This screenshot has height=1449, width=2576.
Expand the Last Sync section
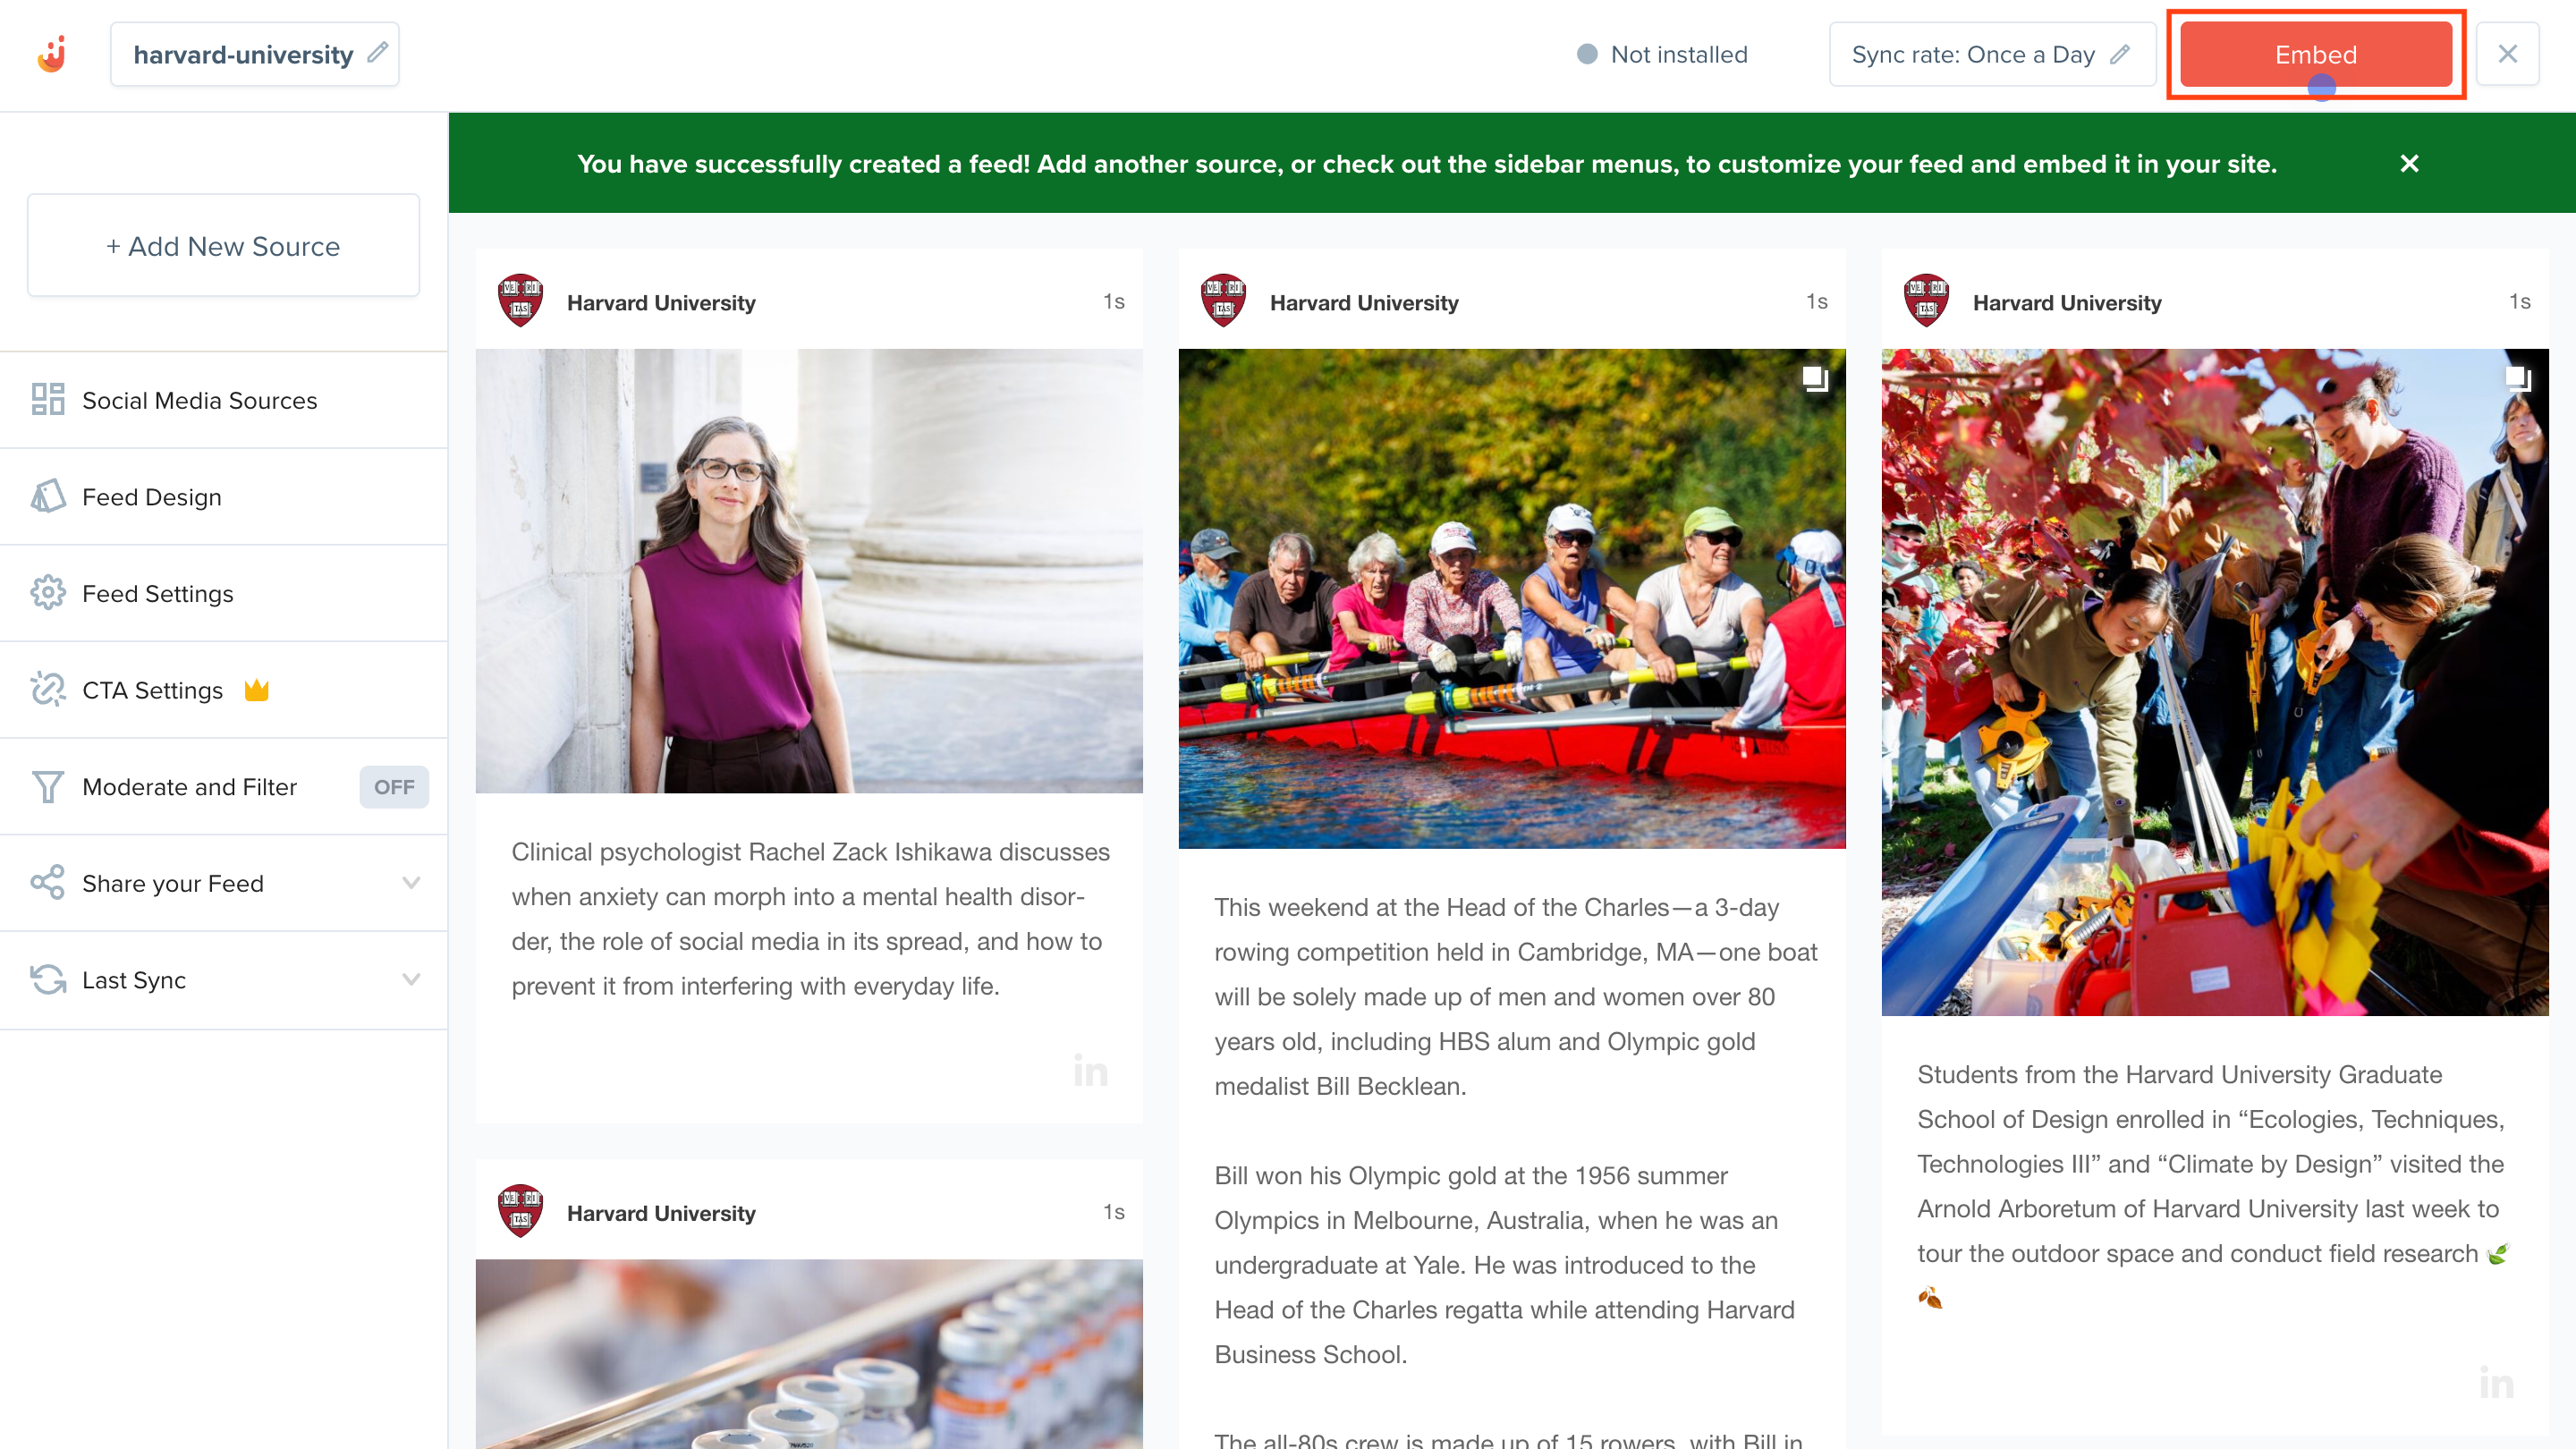[411, 980]
